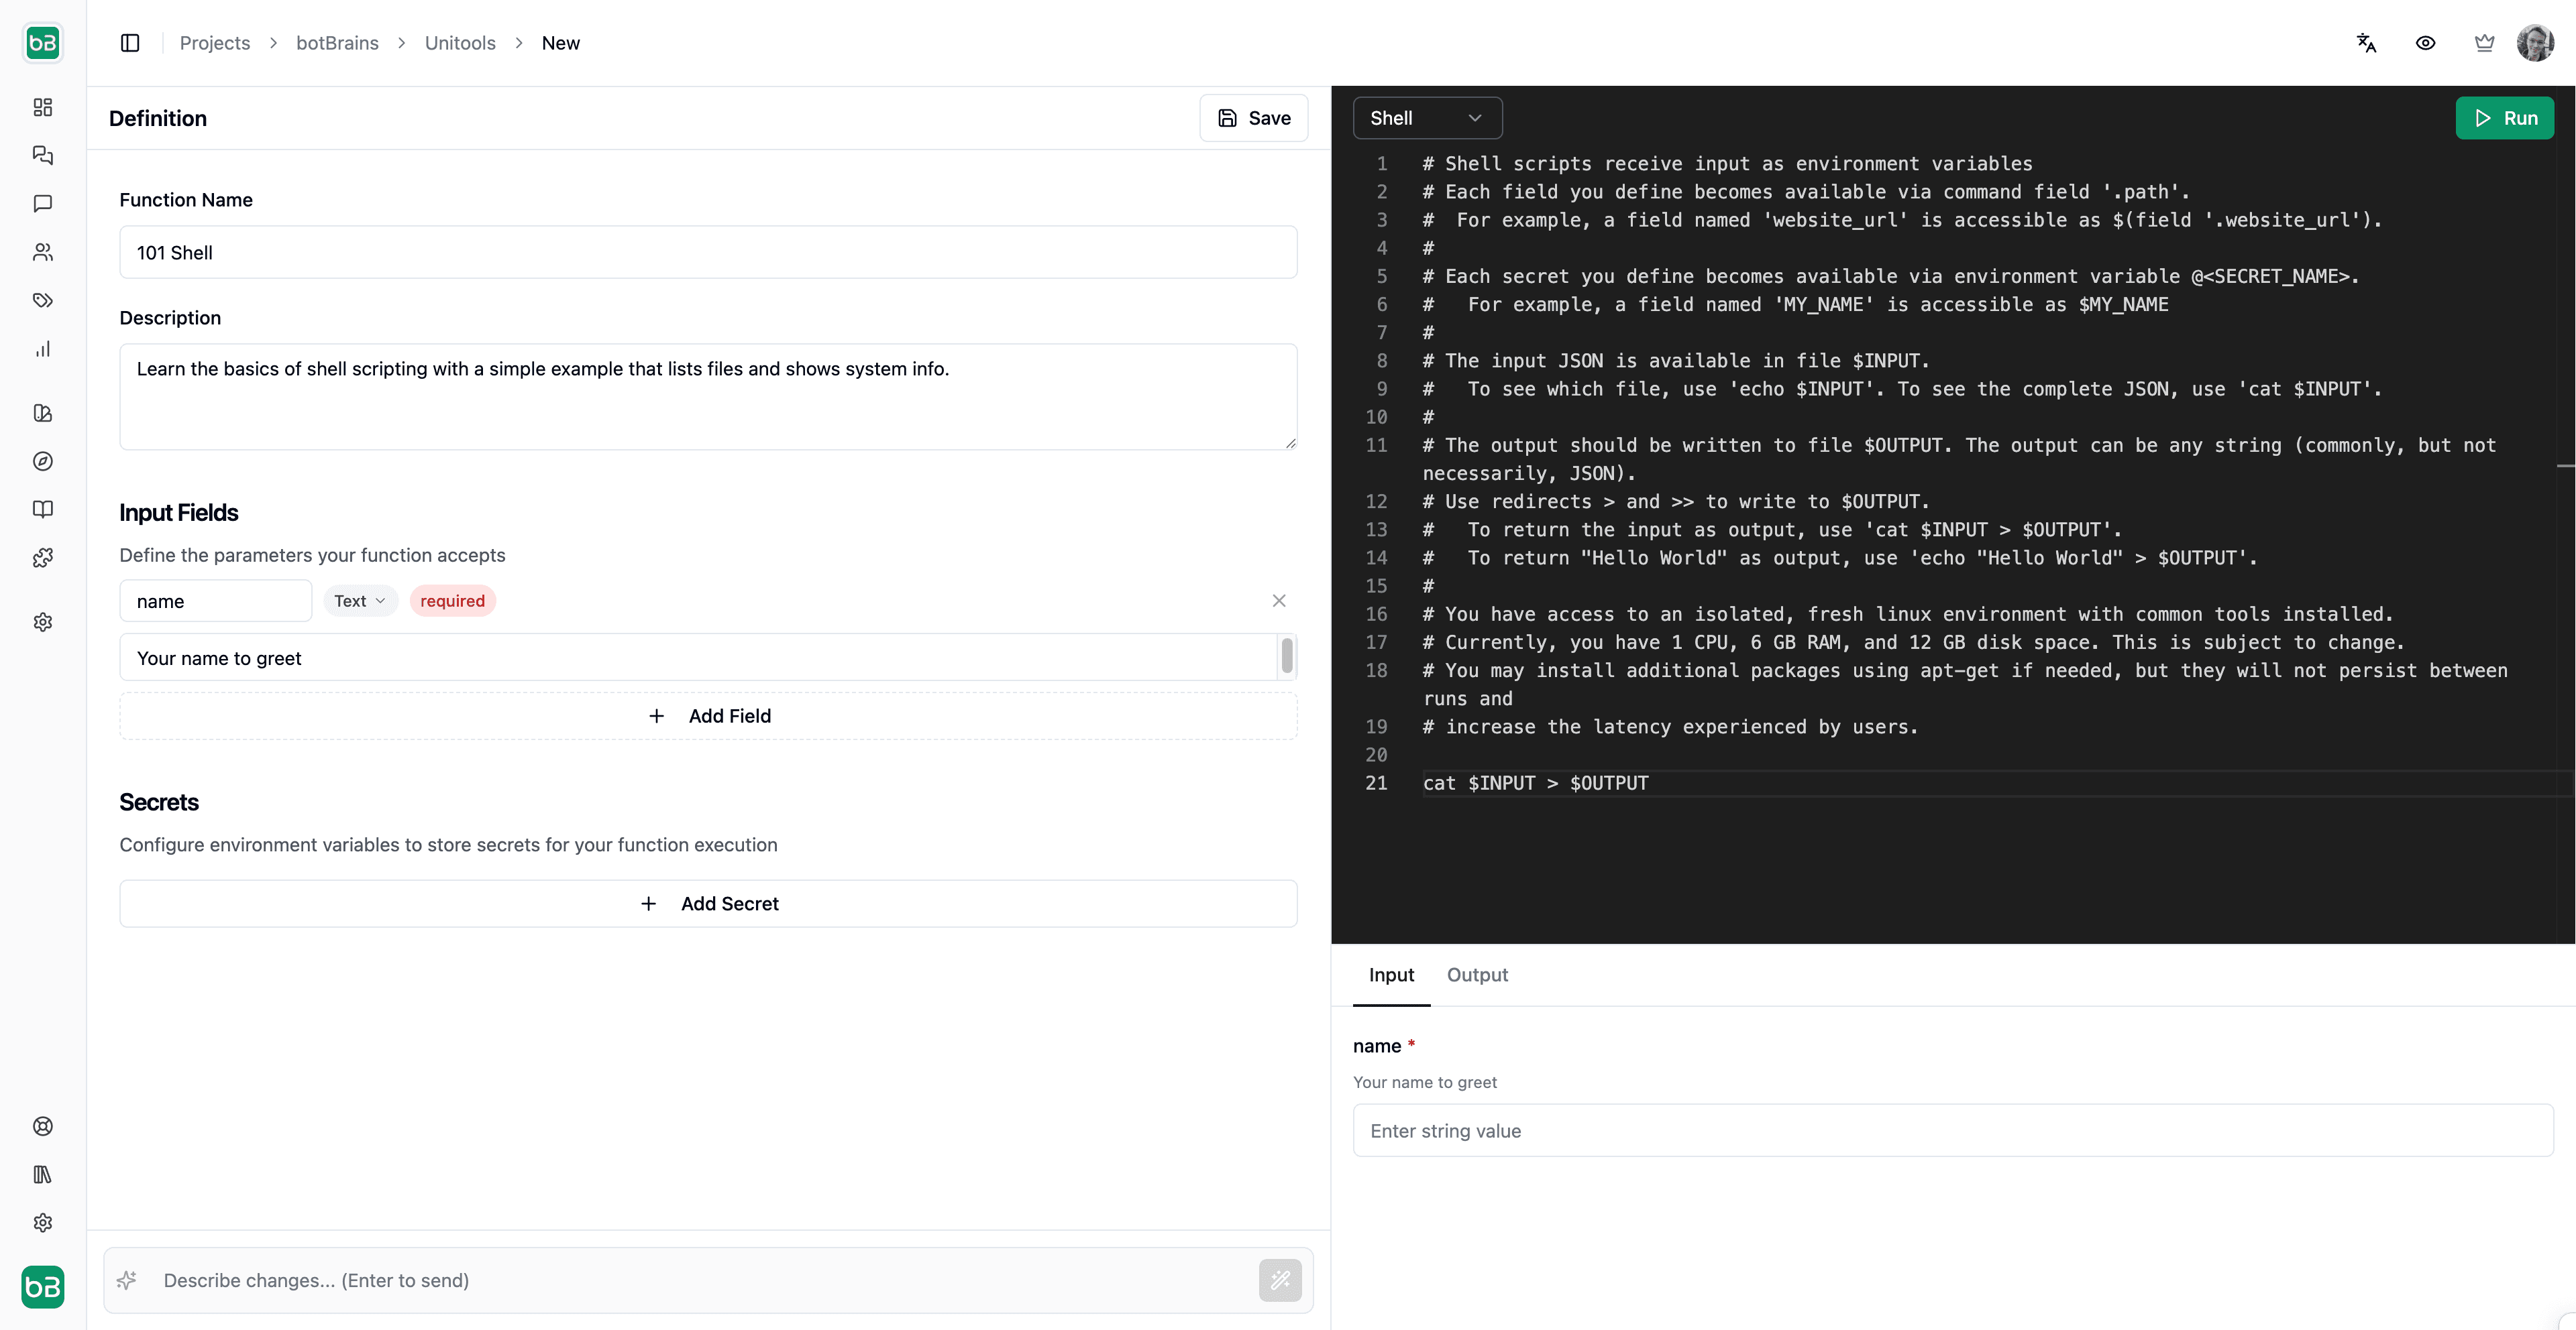Open the tags panel from the sidebar
Screen dimensions: 2576x1330
[x=42, y=300]
